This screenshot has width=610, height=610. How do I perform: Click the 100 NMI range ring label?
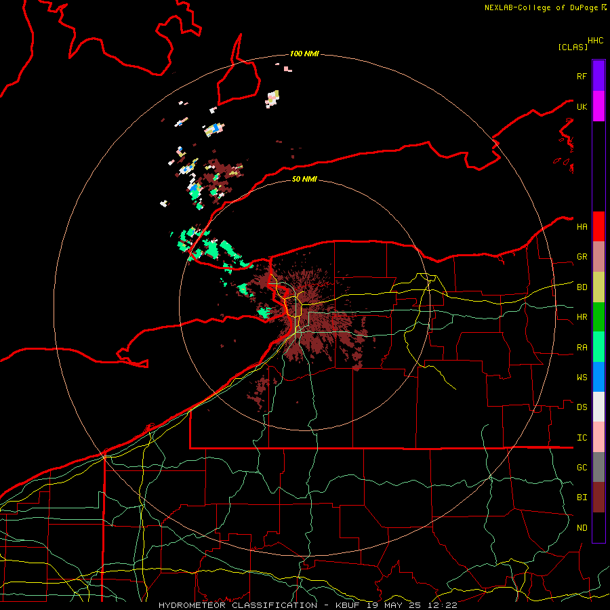point(304,54)
